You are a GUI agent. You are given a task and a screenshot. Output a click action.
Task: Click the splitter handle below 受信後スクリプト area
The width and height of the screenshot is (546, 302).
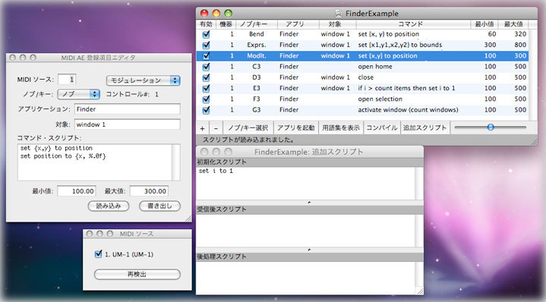[310, 250]
